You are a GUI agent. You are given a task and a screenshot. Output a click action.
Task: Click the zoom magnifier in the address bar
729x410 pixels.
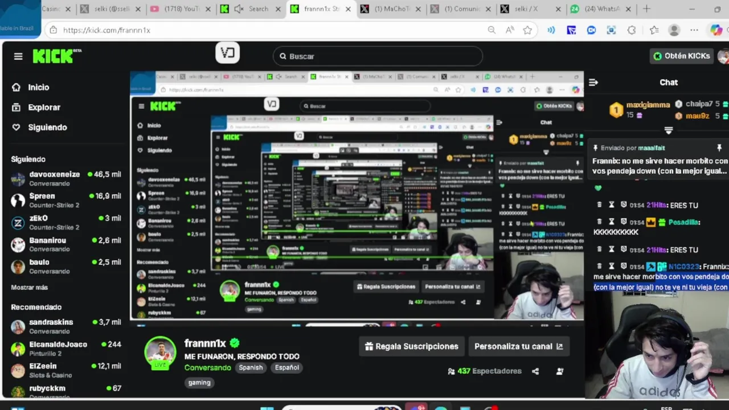pos(492,30)
